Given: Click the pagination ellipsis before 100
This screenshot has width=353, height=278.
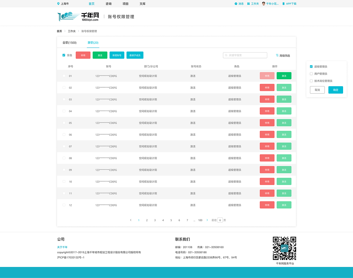Looking at the screenshot, I should click(194, 220).
